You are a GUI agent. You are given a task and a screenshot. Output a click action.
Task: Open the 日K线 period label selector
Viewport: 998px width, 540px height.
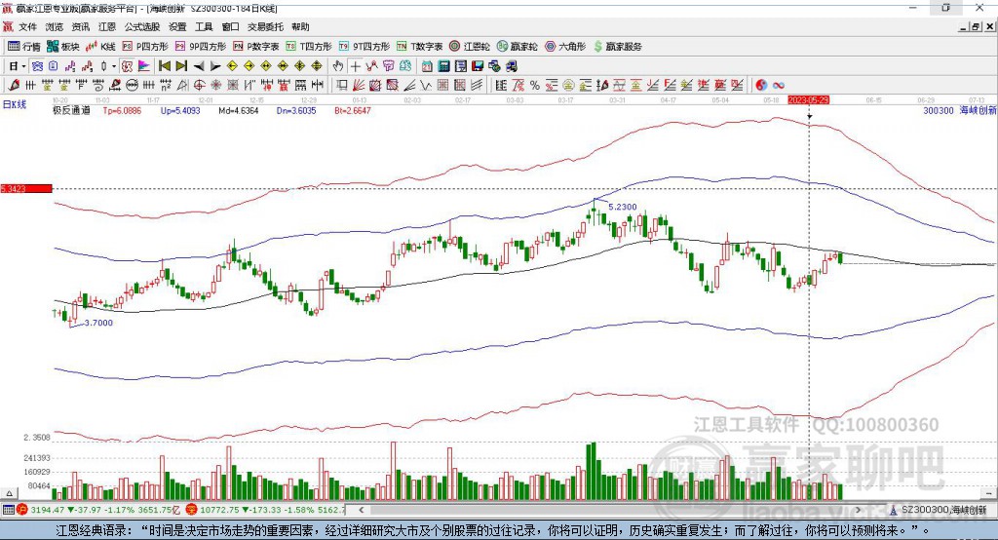(x=14, y=102)
